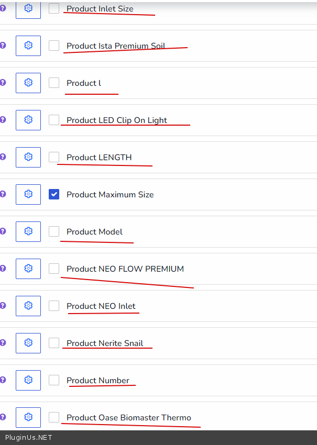Click the PluginUs.NET link
Screen dimensions: 317x445
(x=29, y=438)
